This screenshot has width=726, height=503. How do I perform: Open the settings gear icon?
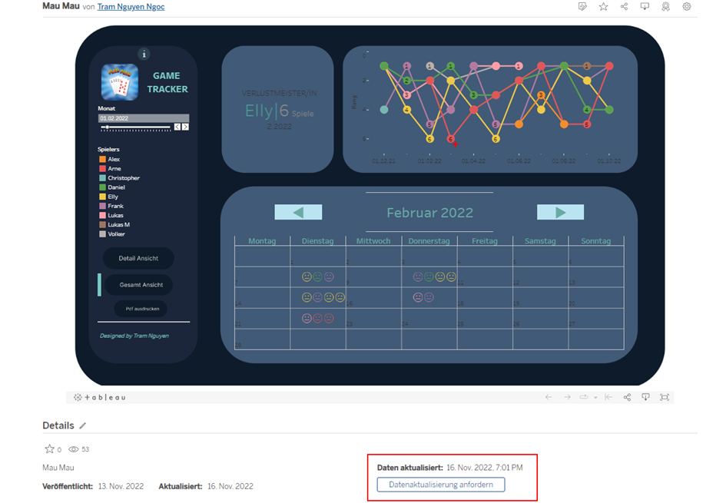687,6
